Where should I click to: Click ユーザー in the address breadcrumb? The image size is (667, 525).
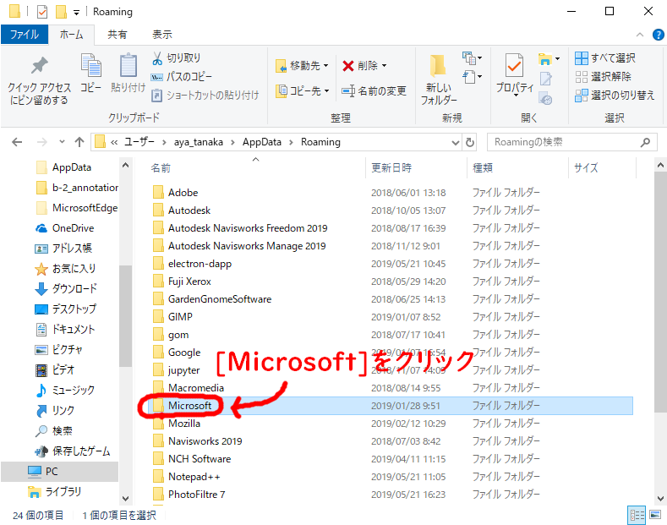139,142
